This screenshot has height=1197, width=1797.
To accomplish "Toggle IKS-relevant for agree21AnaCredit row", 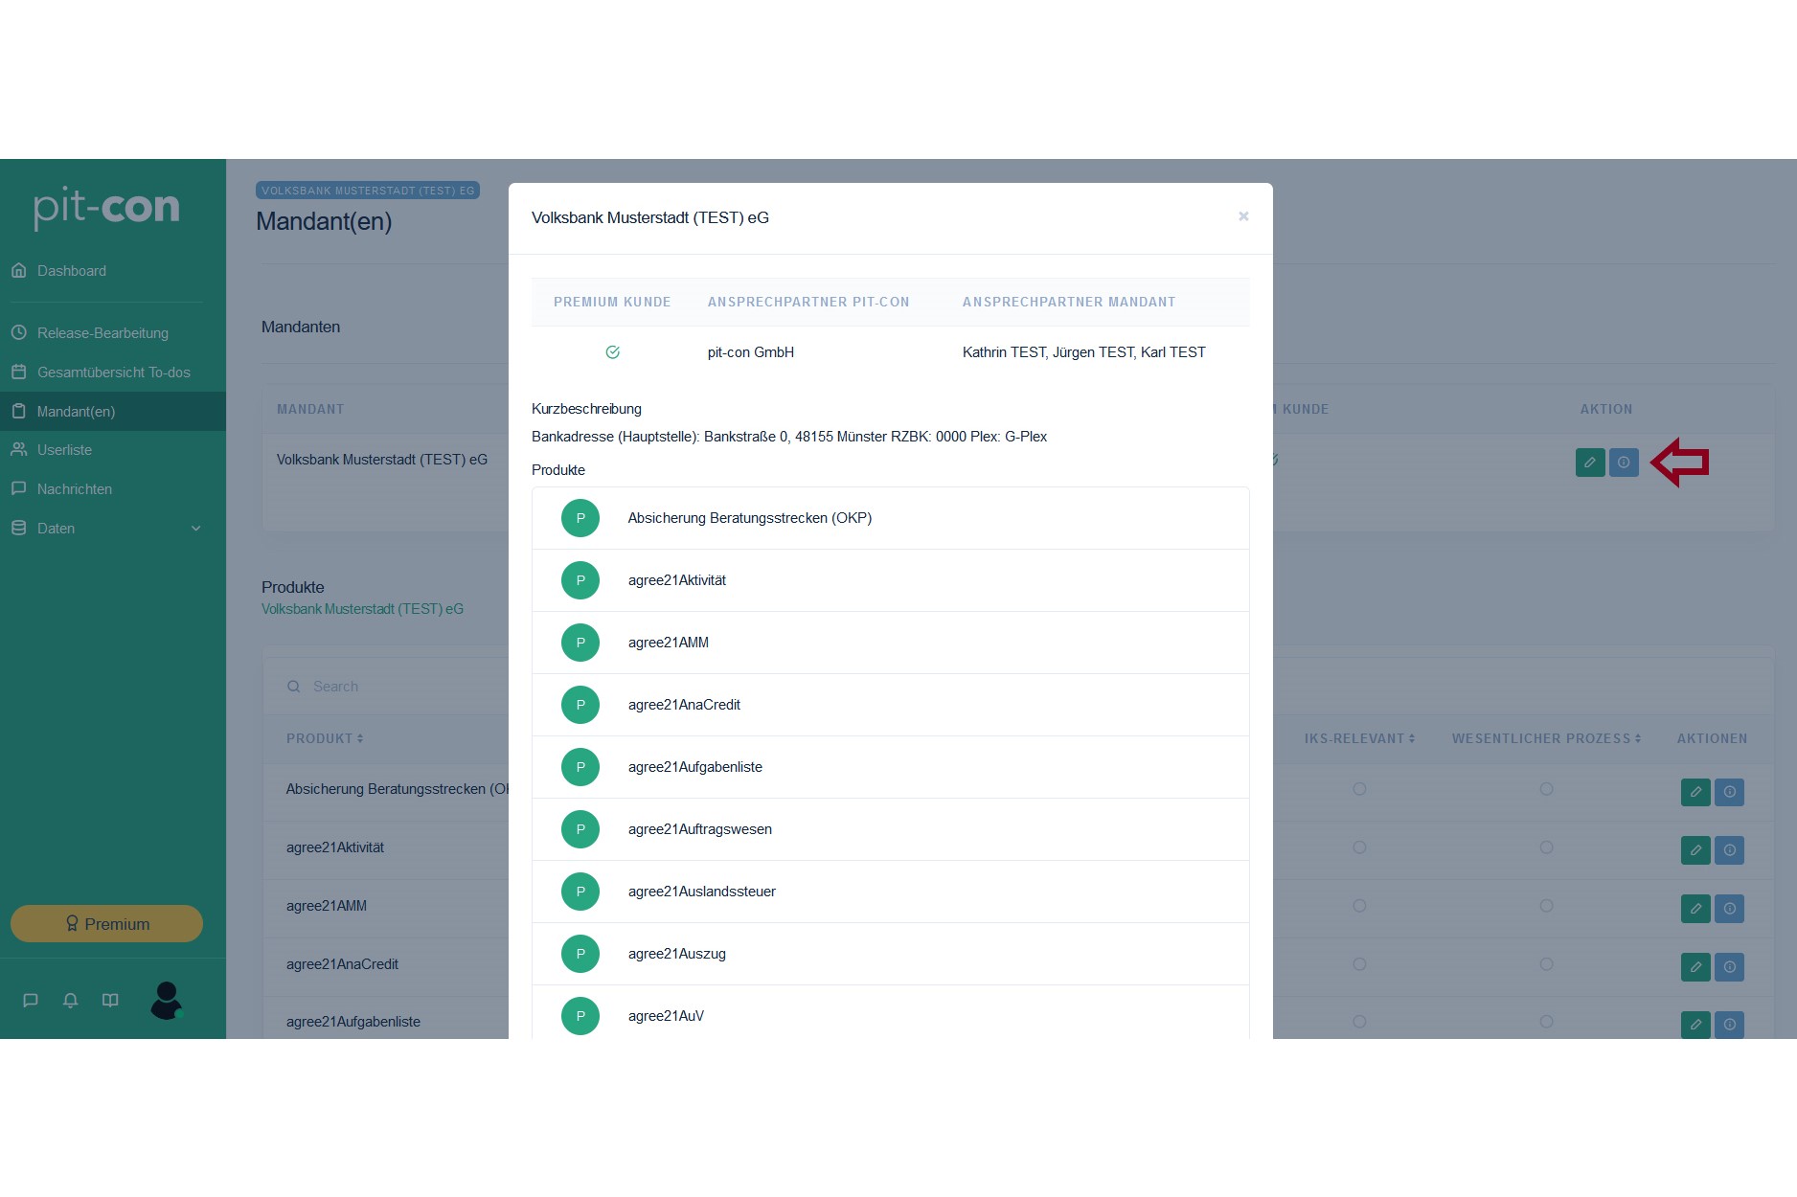I will [x=1359, y=964].
